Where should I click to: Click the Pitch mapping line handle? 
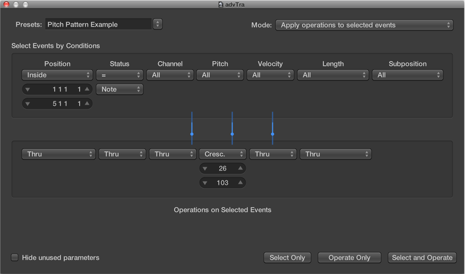232,134
